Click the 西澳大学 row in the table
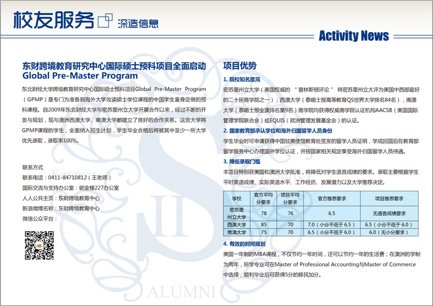This screenshot has height=306, width=433. [x=237, y=225]
